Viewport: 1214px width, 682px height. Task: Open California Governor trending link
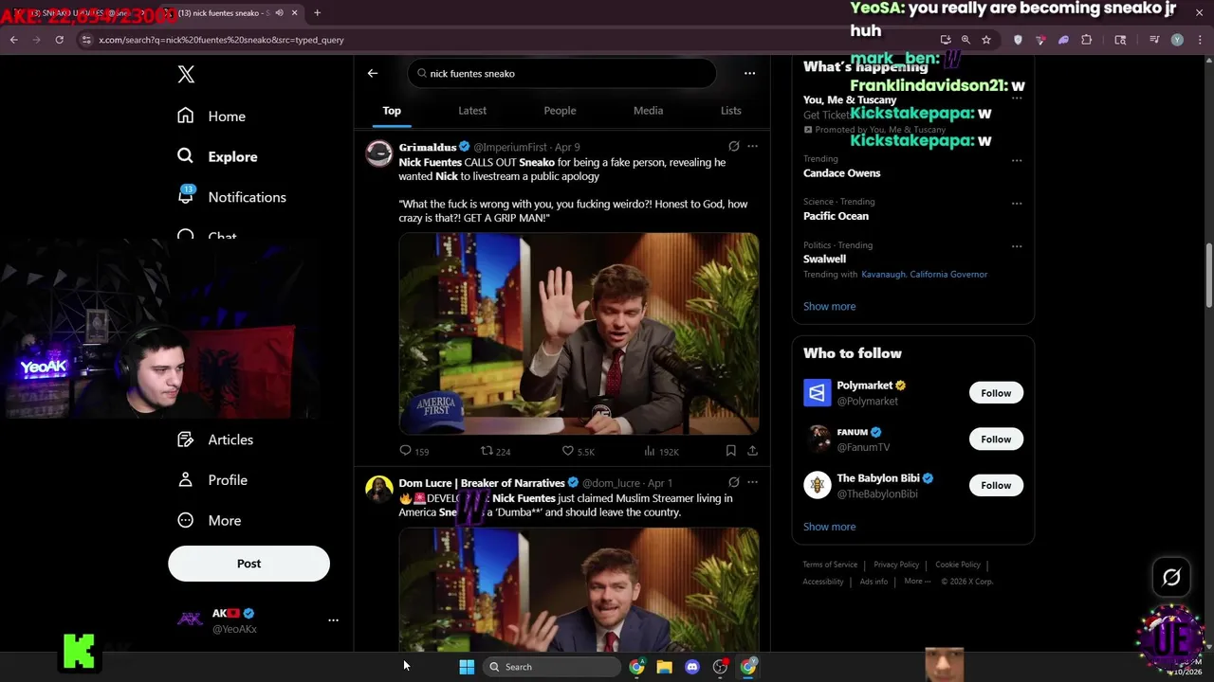[x=948, y=275]
